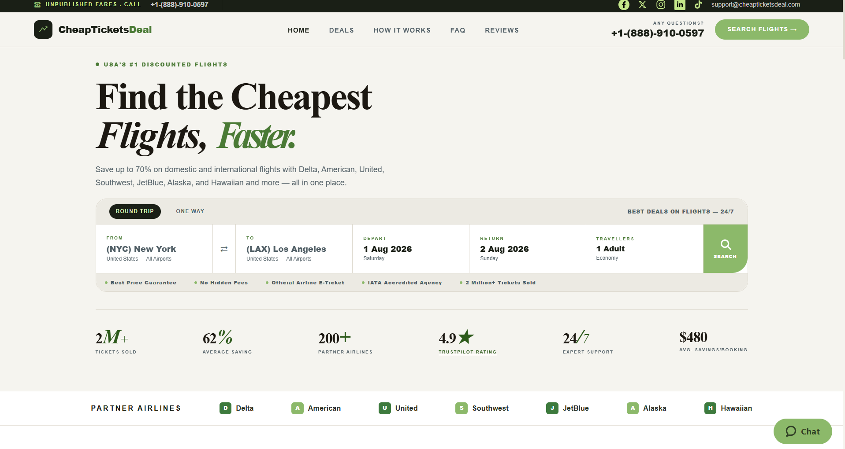The height and width of the screenshot is (449, 845).
Task: Click the Delta airline badge icon
Action: pyautogui.click(x=225, y=408)
